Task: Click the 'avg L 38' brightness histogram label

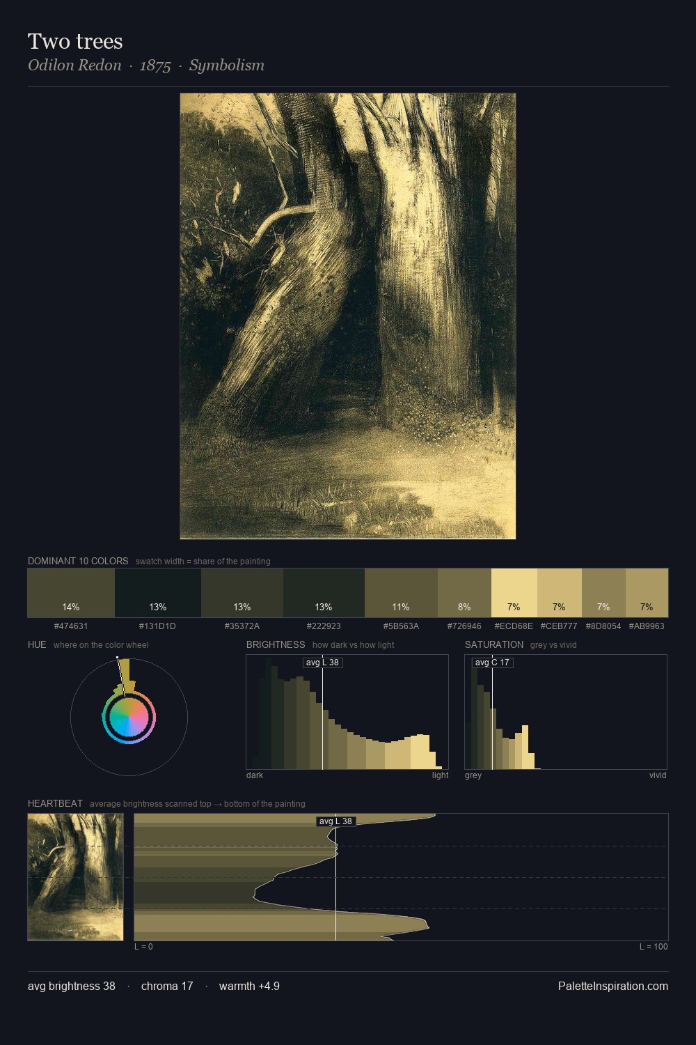Action: click(322, 663)
